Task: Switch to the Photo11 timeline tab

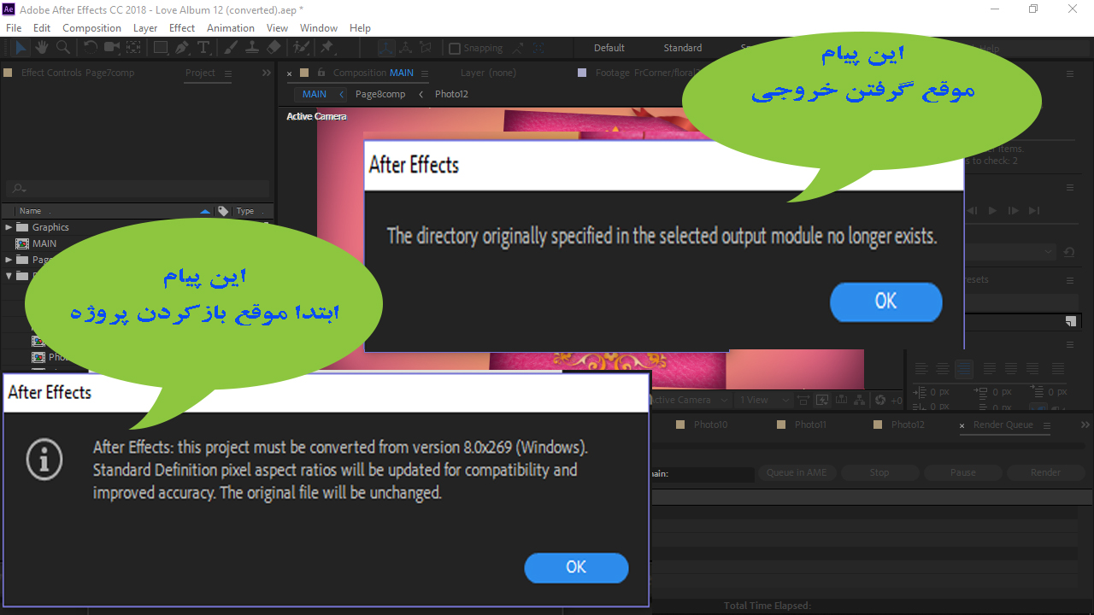Action: (810, 425)
